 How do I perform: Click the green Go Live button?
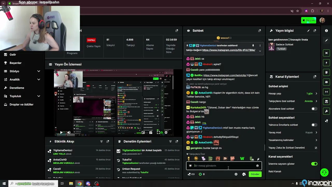308,20
